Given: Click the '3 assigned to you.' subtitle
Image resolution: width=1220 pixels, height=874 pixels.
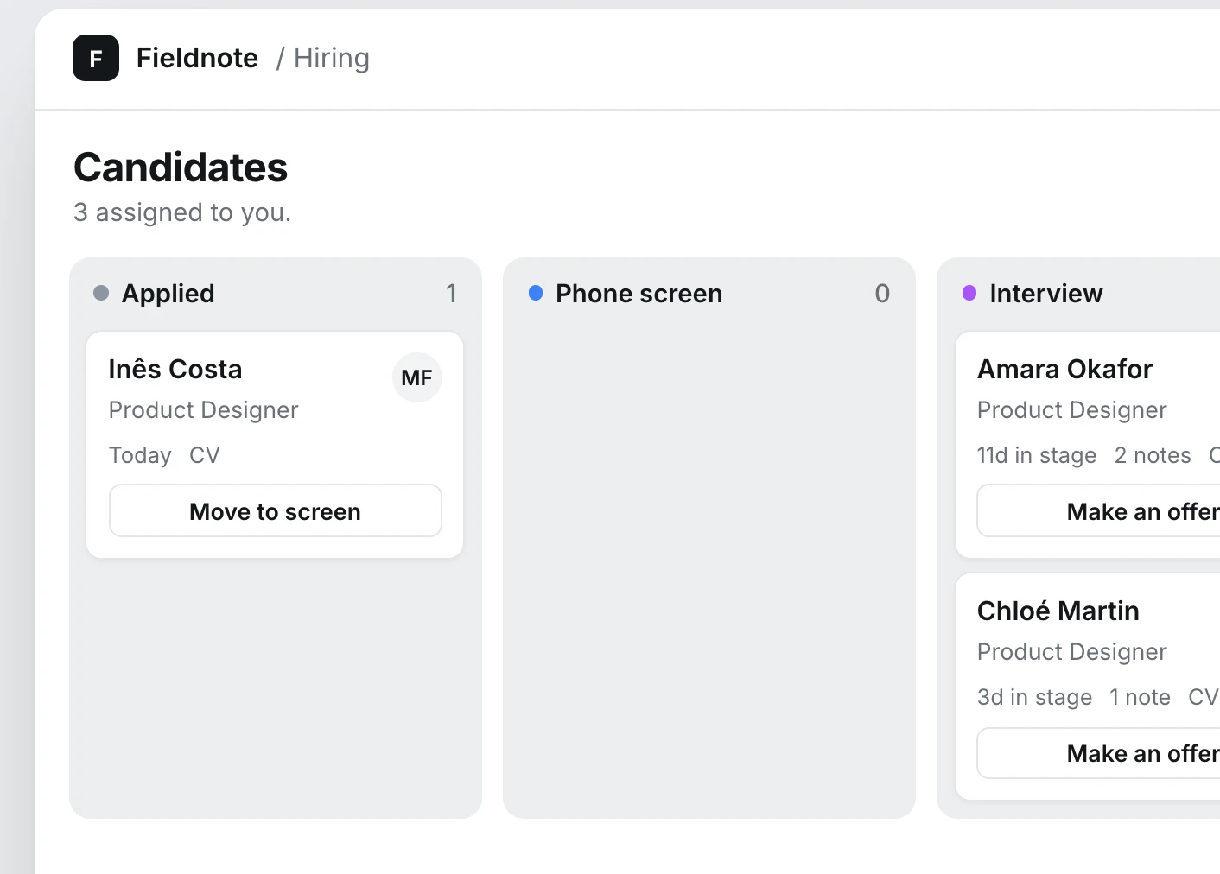Looking at the screenshot, I should pos(182,212).
